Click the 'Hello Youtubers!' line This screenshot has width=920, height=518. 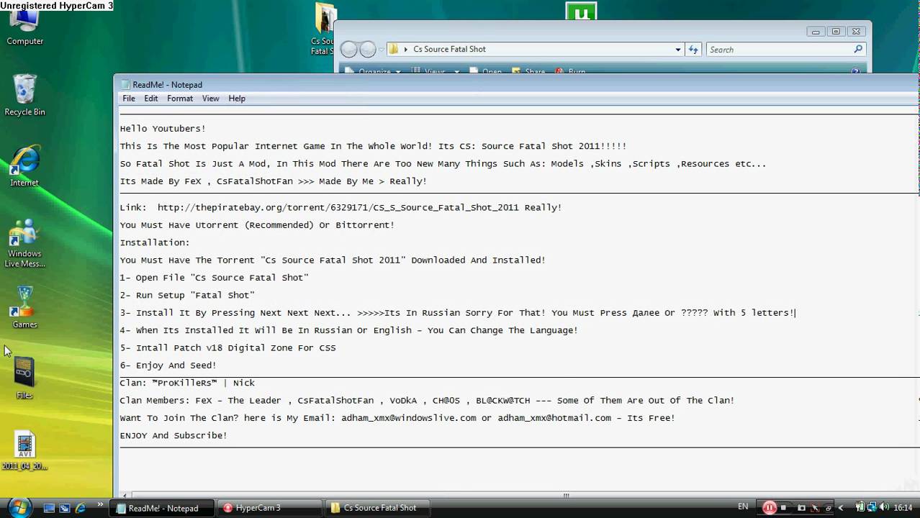click(x=163, y=129)
